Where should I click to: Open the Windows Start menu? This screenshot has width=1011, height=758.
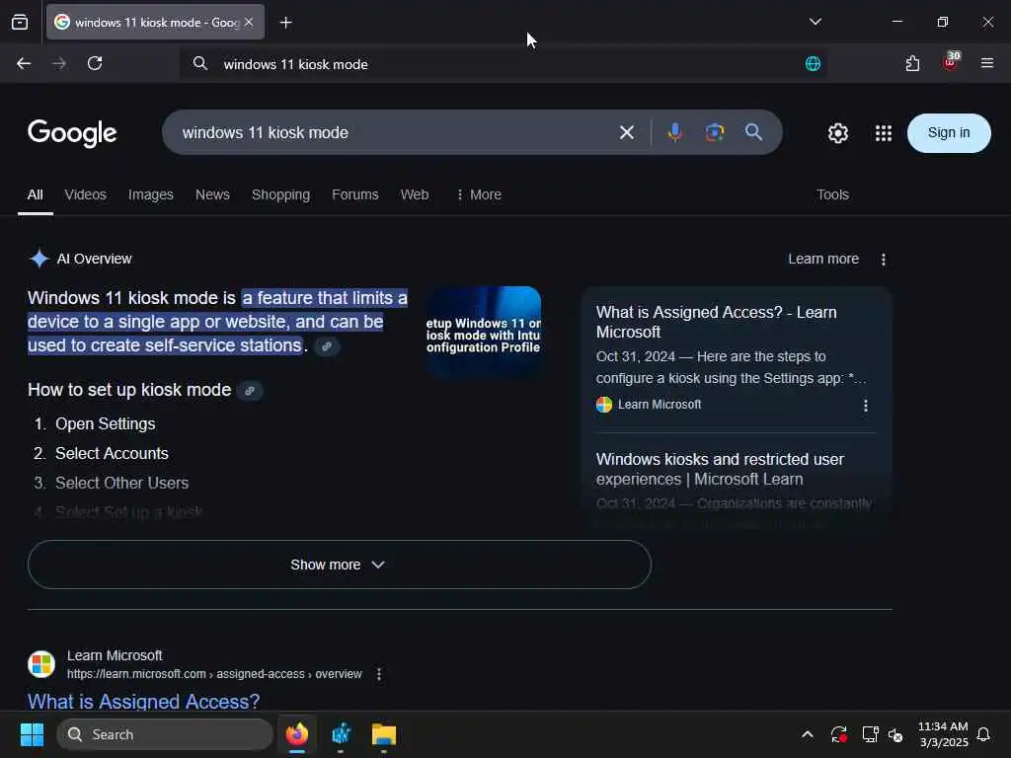tap(32, 734)
